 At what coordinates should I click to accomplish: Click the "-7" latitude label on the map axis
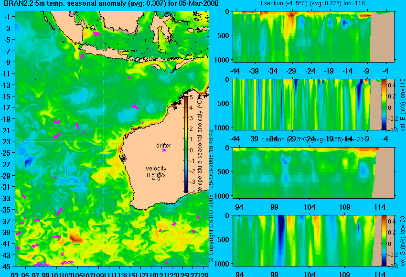7,51
